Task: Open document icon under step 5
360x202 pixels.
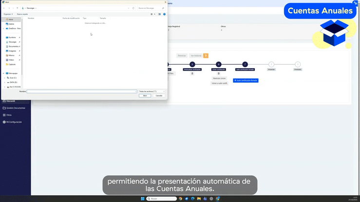Action: click(x=192, y=73)
